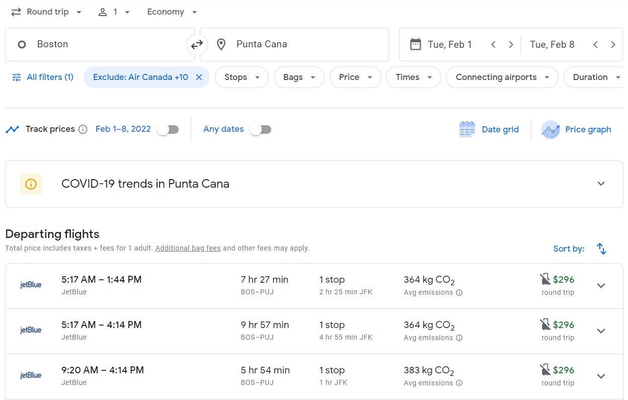Advance return date Feb 8 to next day

613,44
